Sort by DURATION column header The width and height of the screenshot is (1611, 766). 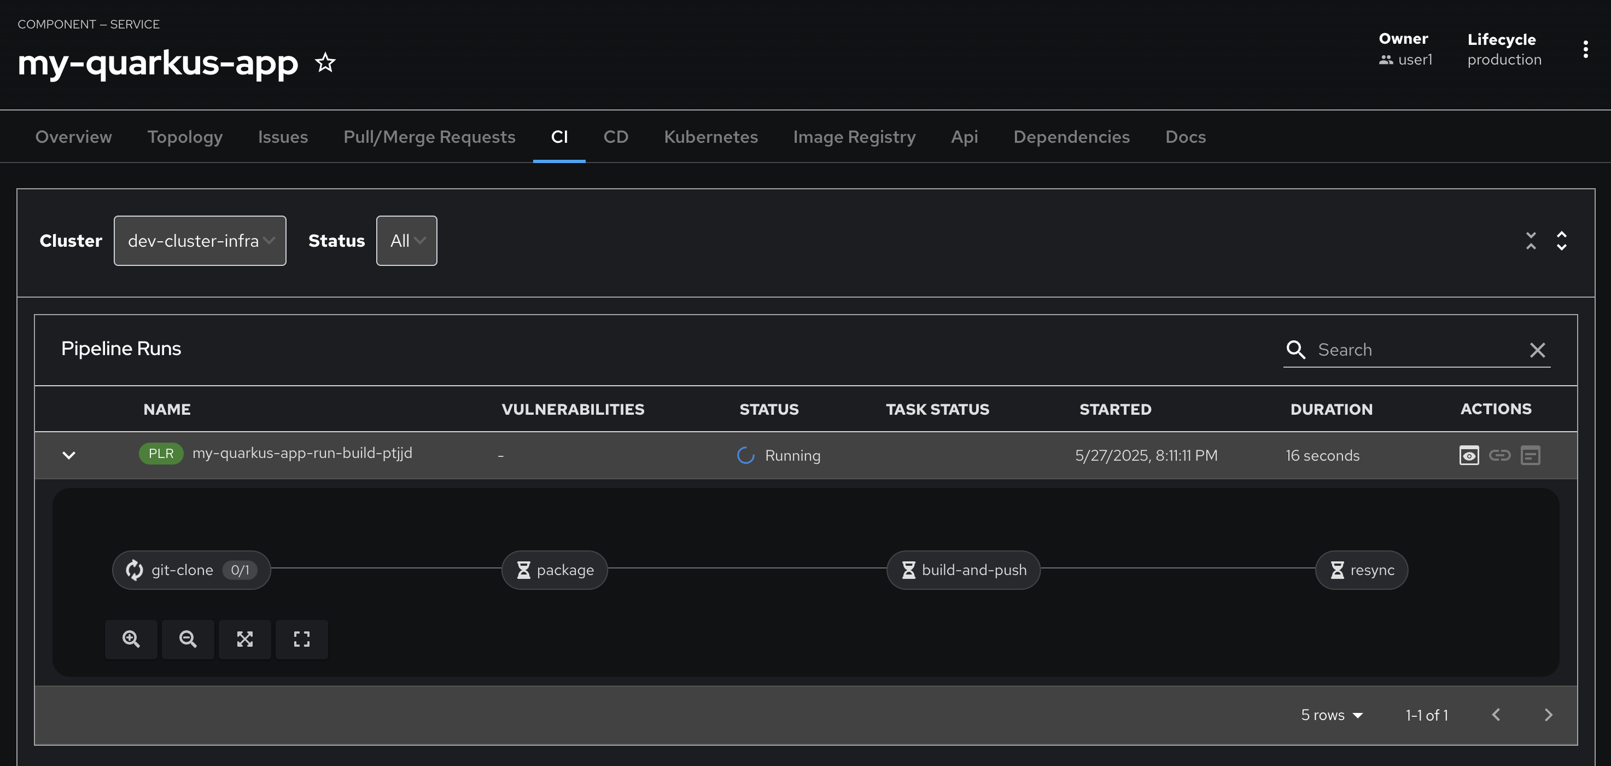pyautogui.click(x=1331, y=409)
